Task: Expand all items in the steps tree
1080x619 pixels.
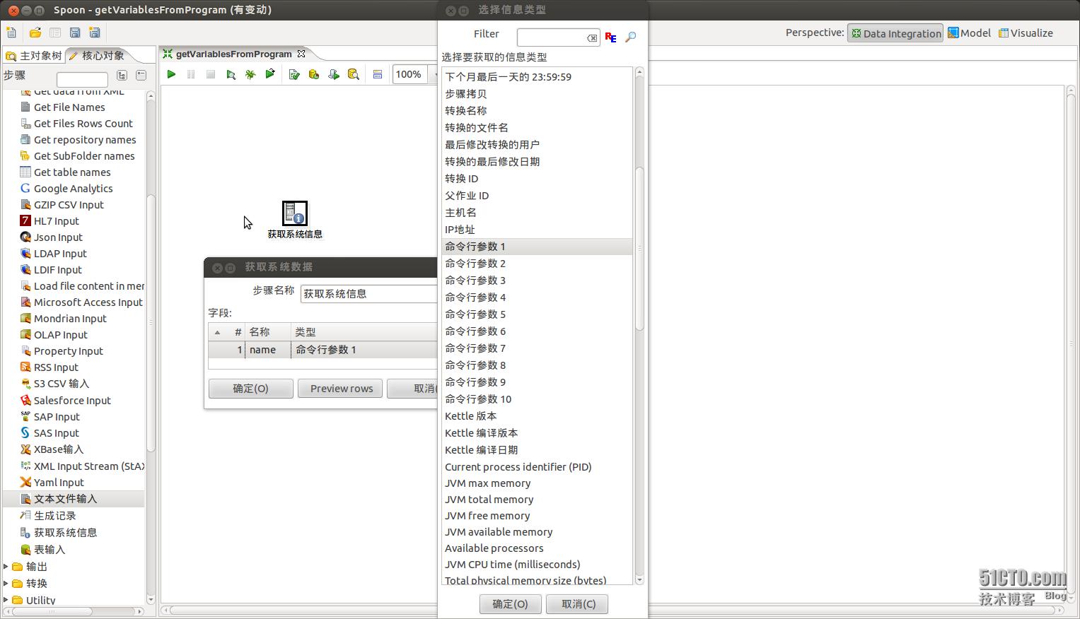Action: pos(122,76)
